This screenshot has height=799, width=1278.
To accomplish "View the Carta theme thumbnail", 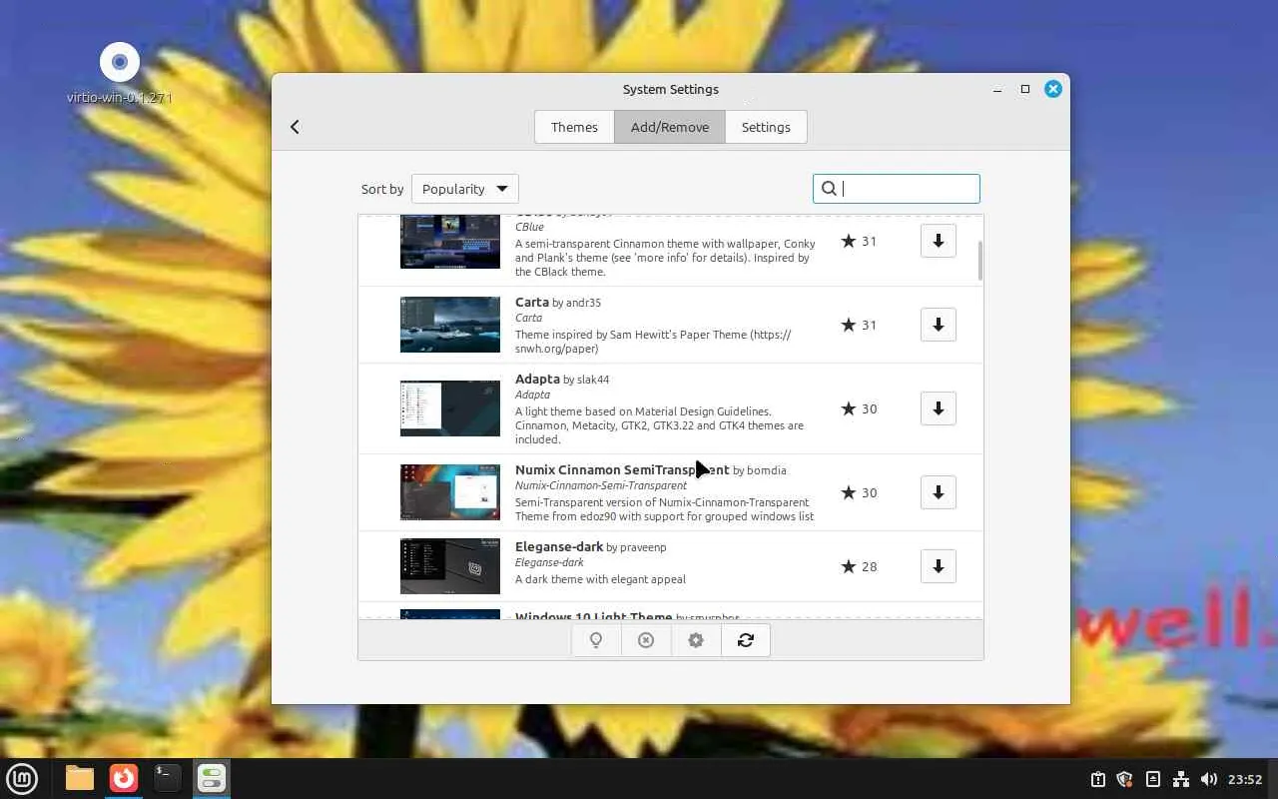I will coord(450,325).
